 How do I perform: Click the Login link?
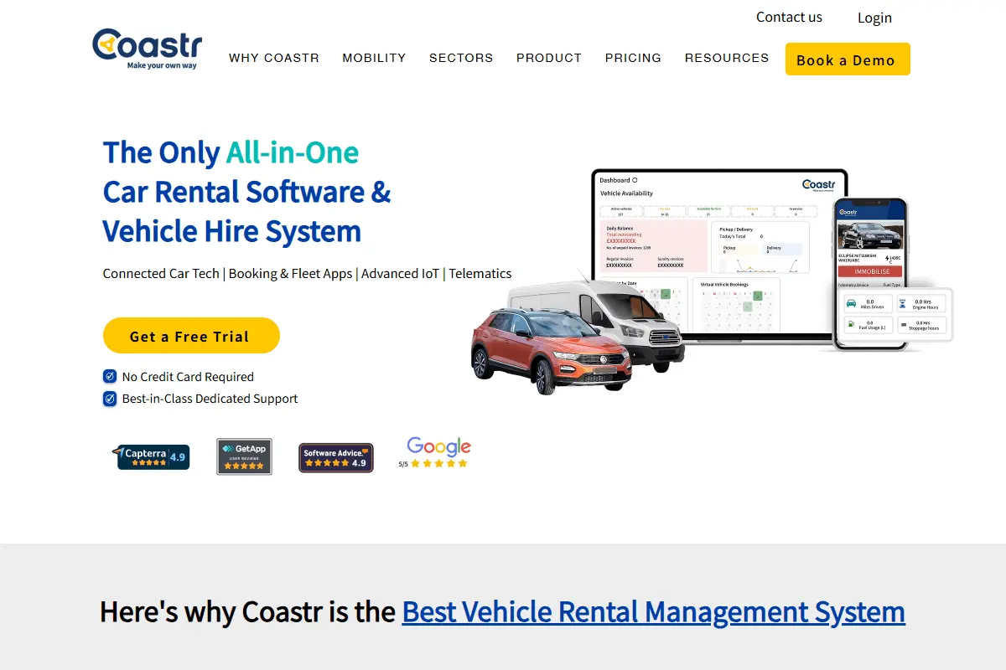(874, 18)
